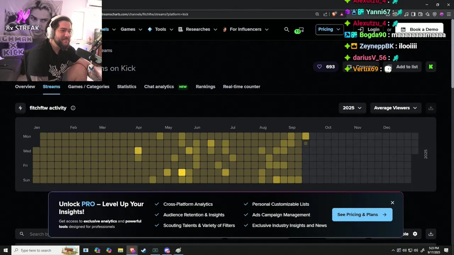Expand the Researches navigation dropdown

tap(198, 29)
